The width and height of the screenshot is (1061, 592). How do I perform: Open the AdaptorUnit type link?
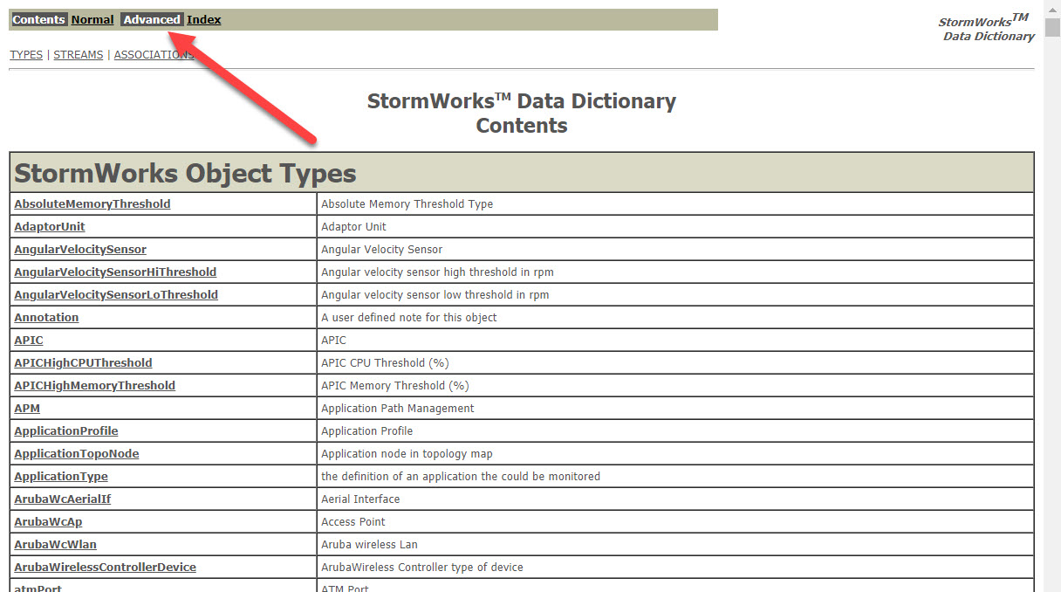click(x=50, y=226)
